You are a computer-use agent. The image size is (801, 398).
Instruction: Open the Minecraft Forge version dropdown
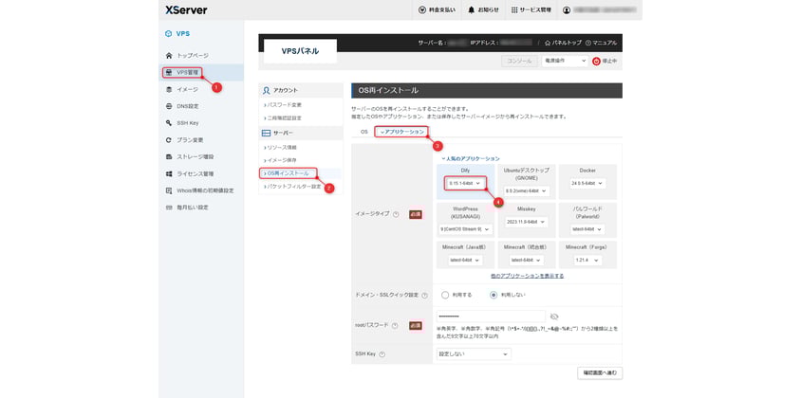coord(587,261)
